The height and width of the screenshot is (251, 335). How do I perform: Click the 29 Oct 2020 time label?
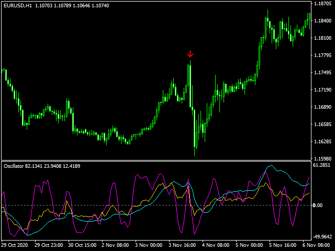click(x=15, y=245)
